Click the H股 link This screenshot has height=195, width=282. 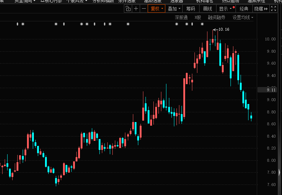[x=198, y=17]
